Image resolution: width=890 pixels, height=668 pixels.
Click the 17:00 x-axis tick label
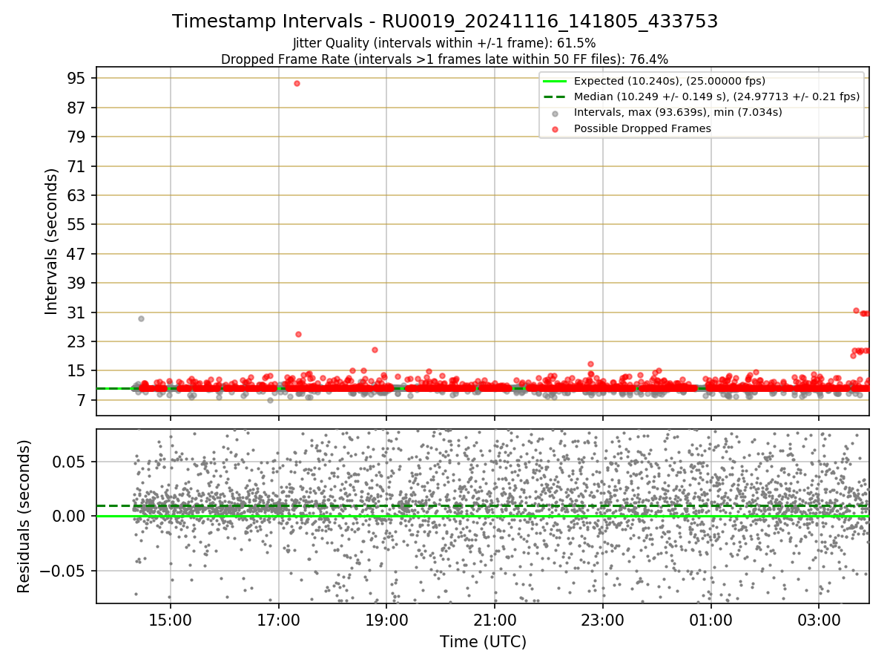tap(278, 619)
